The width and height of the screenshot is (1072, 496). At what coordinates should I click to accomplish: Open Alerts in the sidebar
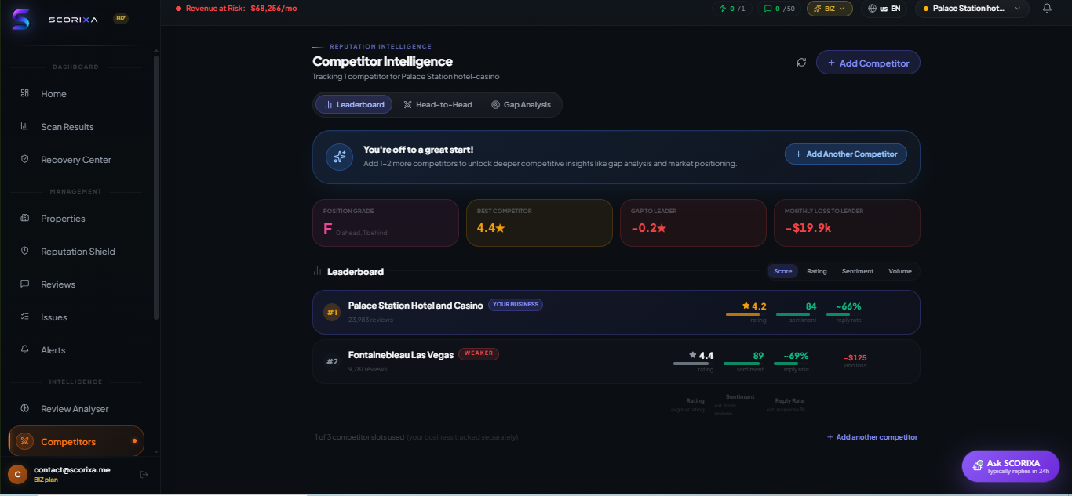point(53,350)
